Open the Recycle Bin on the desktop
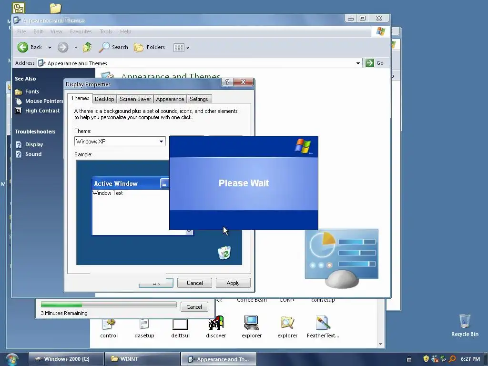488x366 pixels. pos(465,325)
